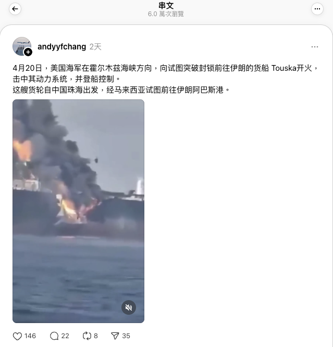The height and width of the screenshot is (347, 333).
Task: Like the post with the heart icon
Action: pyautogui.click(x=17, y=336)
